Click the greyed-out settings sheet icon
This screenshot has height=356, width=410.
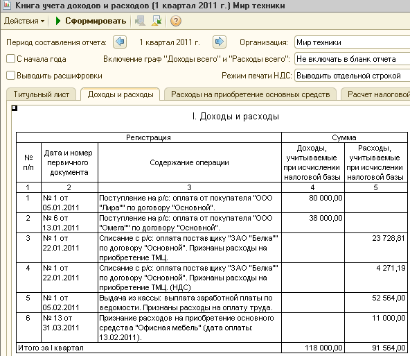click(140, 21)
